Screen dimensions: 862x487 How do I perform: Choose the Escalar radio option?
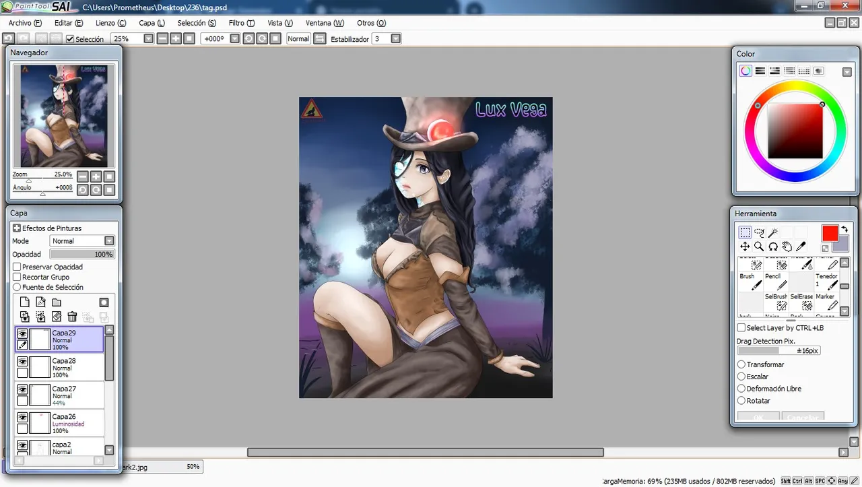(741, 377)
